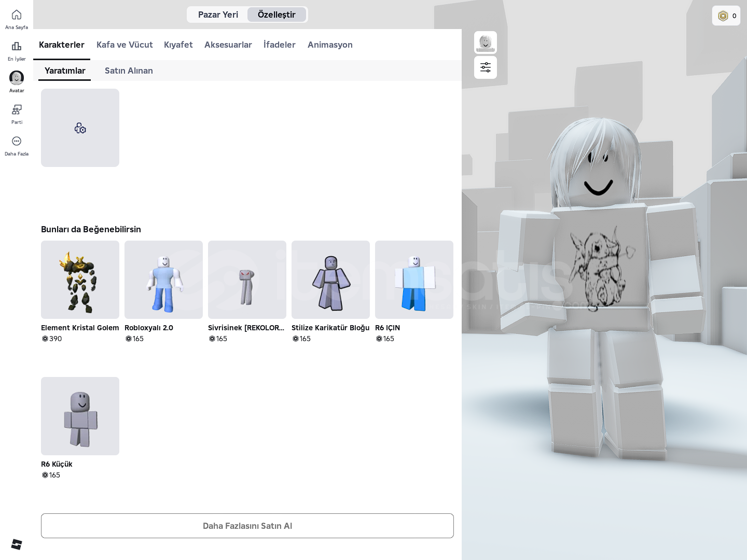Choose the R6 Küçük character thumbnail
Viewport: 747px width, 560px height.
80,416
